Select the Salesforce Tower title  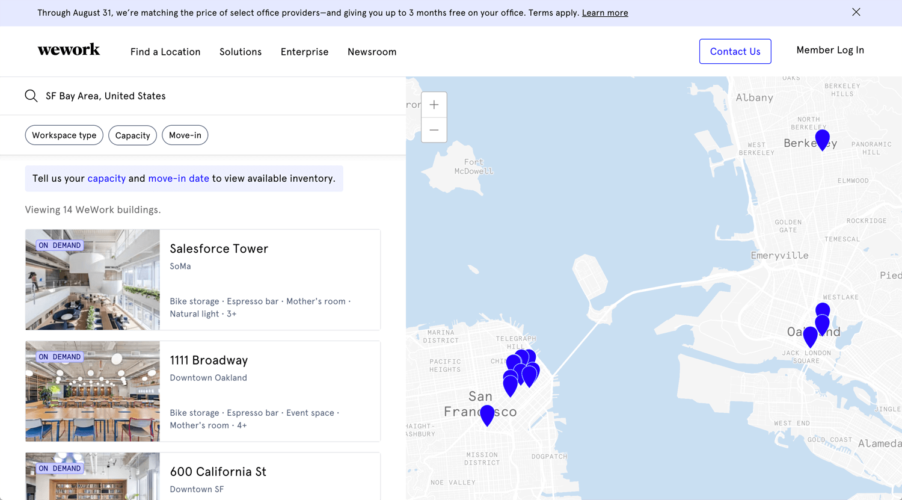pyautogui.click(x=219, y=248)
